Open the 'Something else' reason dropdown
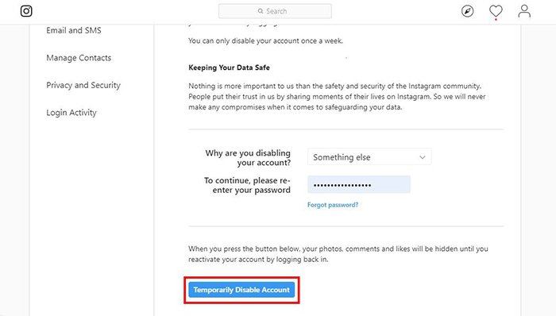This screenshot has height=316, width=556. pyautogui.click(x=369, y=157)
